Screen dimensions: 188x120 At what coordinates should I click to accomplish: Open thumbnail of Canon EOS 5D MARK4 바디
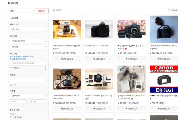pos(99,29)
